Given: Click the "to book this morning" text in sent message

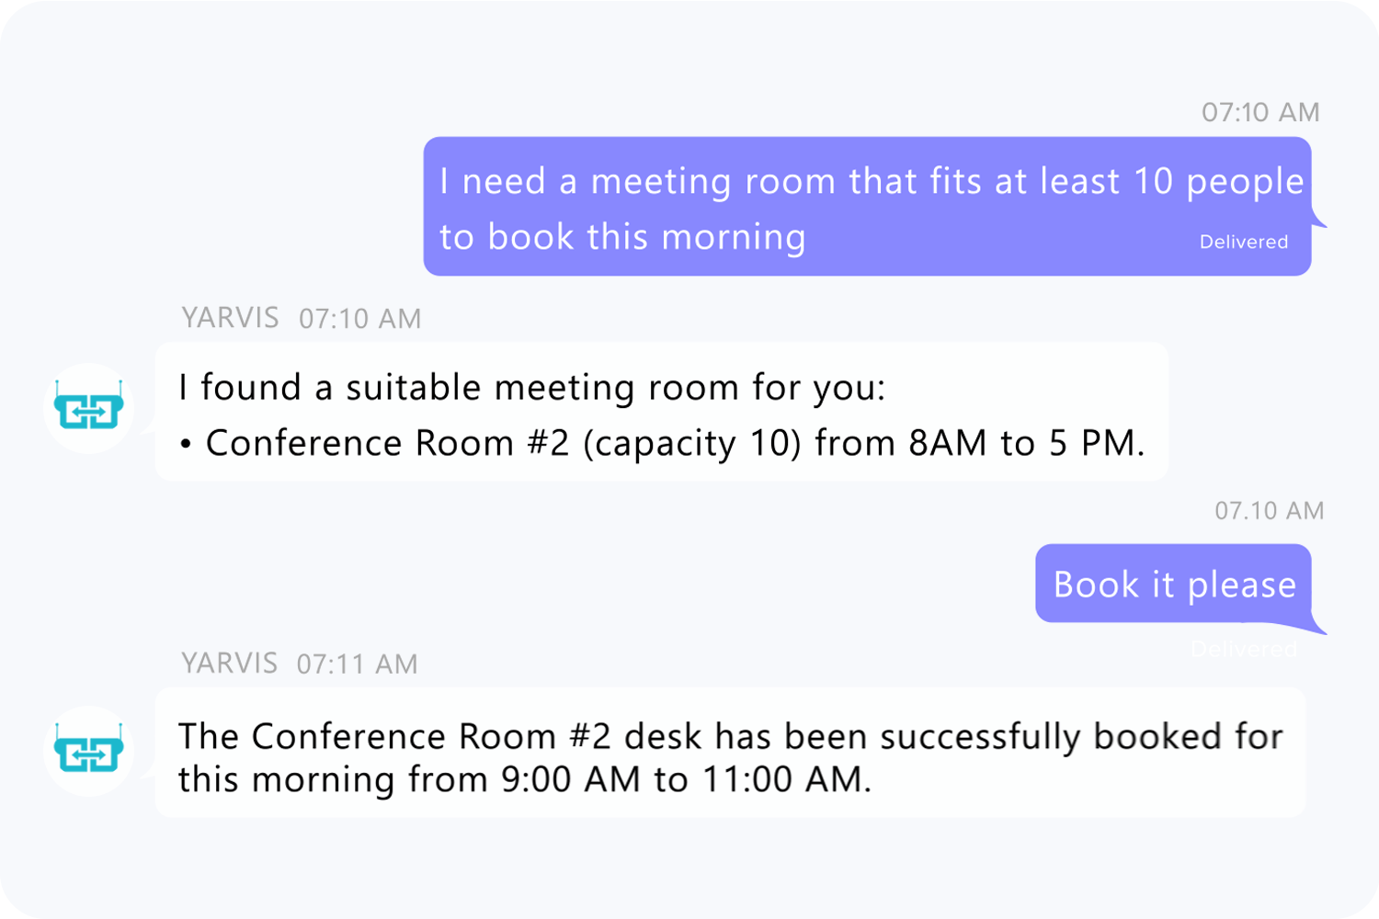Looking at the screenshot, I should [622, 237].
